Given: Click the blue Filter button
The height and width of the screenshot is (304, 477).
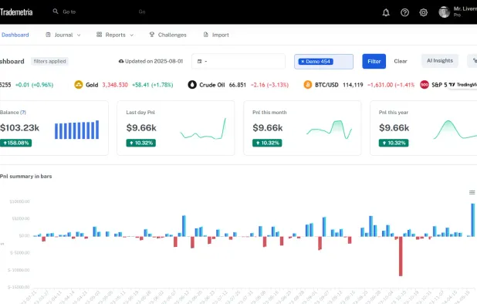Looking at the screenshot, I should click(x=374, y=62).
